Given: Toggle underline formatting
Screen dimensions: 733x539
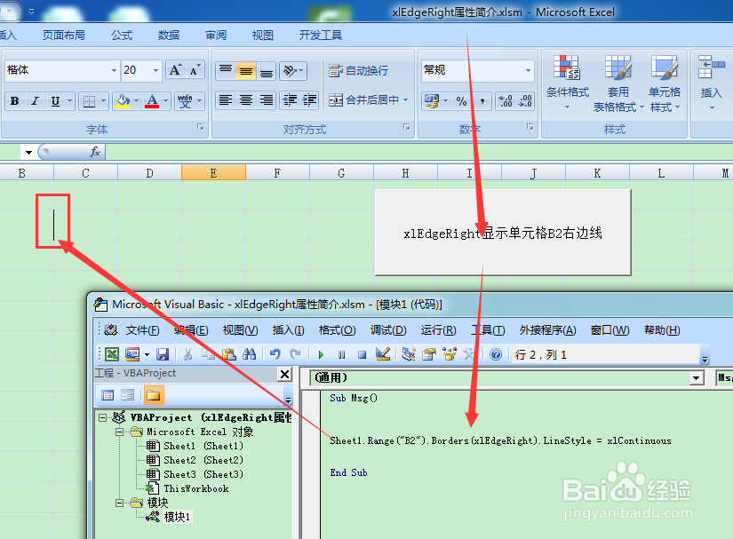Looking at the screenshot, I should [x=54, y=100].
